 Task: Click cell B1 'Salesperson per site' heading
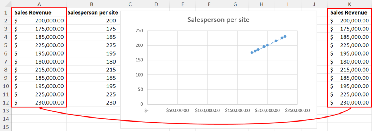click(x=93, y=13)
